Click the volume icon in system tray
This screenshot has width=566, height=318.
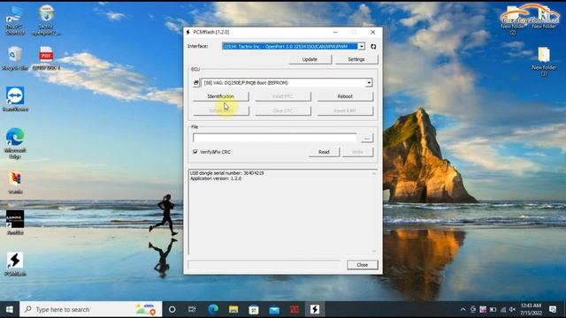click(513, 309)
